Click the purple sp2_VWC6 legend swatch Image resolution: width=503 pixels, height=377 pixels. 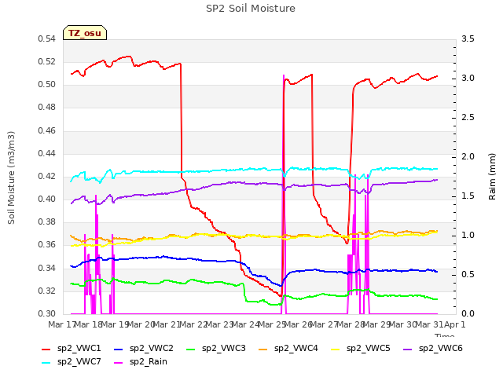pos(408,350)
